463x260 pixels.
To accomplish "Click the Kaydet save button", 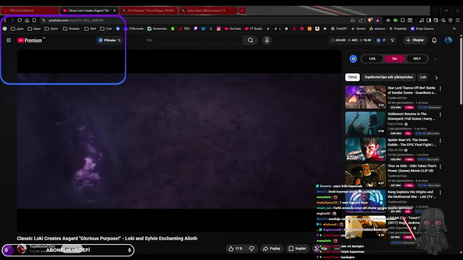I will coord(297,248).
